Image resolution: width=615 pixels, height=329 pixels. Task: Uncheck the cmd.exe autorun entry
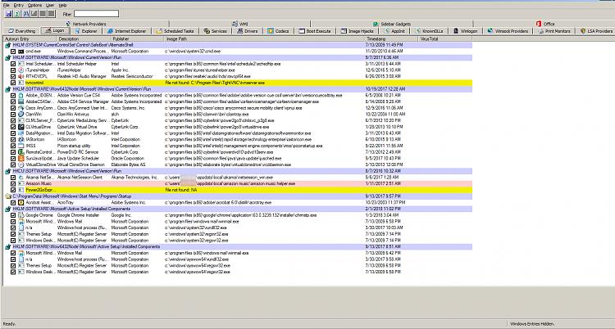click(x=13, y=52)
